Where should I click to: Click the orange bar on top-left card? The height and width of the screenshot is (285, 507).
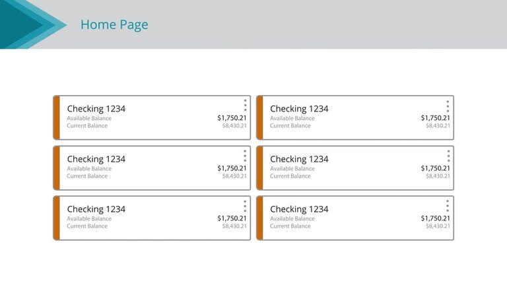coord(57,117)
